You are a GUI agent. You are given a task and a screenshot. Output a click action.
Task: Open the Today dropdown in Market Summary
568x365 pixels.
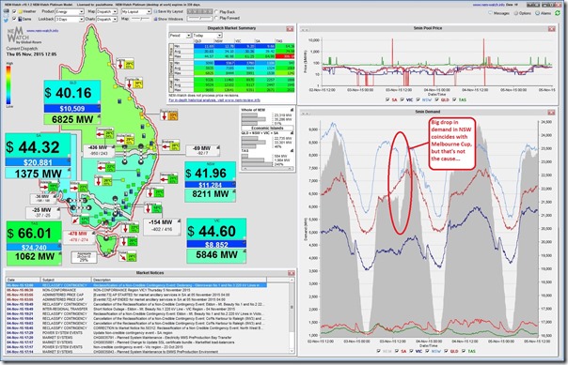(x=208, y=36)
